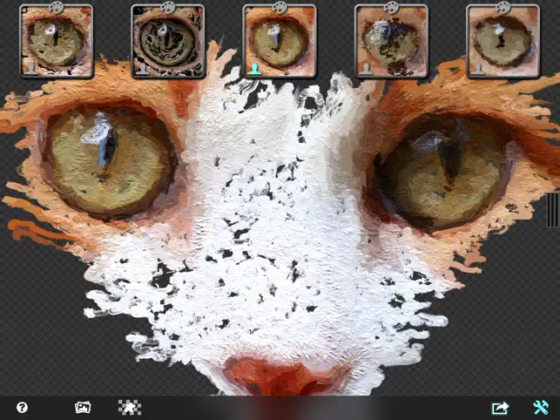Click palette icon above fourth thumbnail
The height and width of the screenshot is (420, 560).
point(391,7)
